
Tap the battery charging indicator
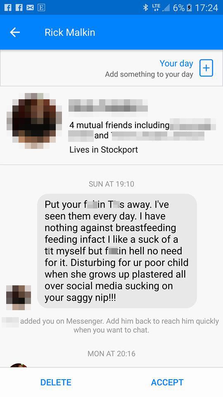point(189,8)
